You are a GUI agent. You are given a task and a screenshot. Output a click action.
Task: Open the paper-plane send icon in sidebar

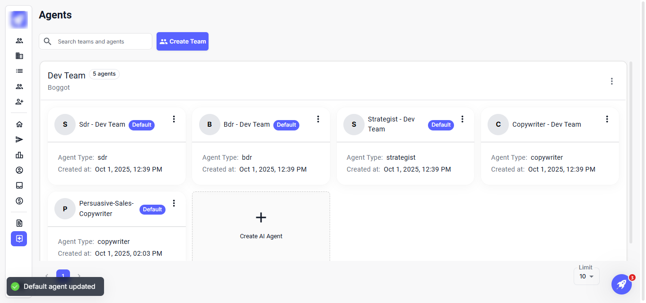[x=19, y=139]
